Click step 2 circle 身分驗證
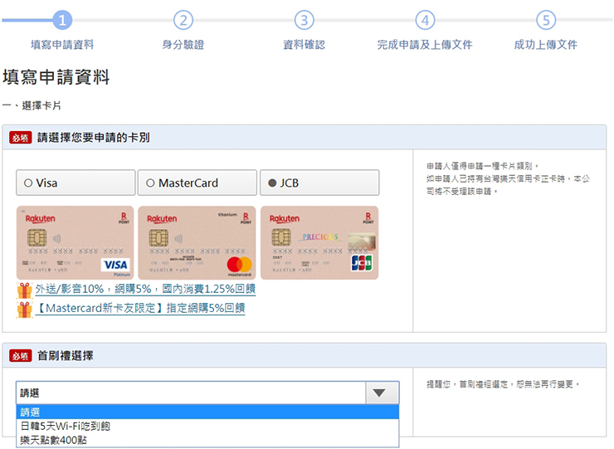The height and width of the screenshot is (449, 614). pyautogui.click(x=183, y=20)
